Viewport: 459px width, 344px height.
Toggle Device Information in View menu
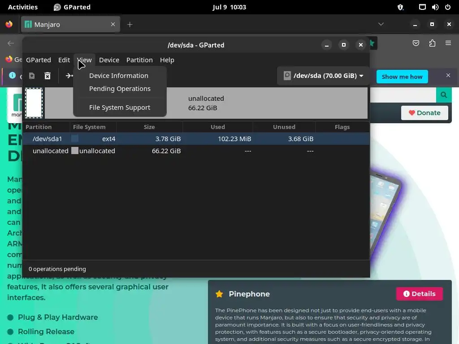120,75
